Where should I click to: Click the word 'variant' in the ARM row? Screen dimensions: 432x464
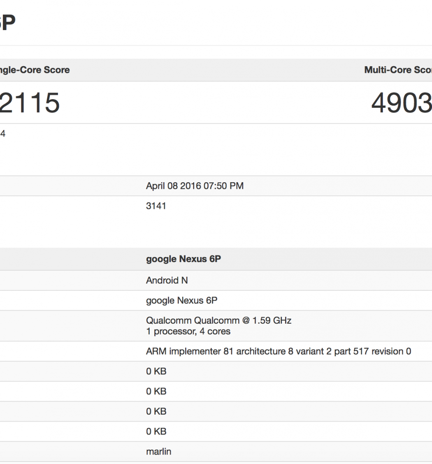pyautogui.click(x=309, y=351)
